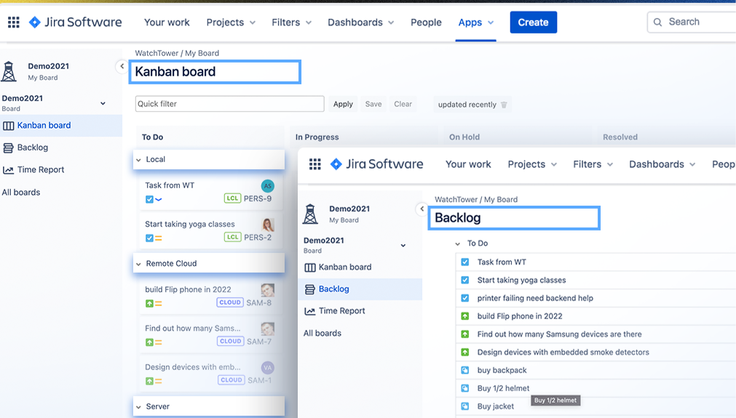Click assignee avatar on yoga classes card
736x418 pixels.
[268, 225]
